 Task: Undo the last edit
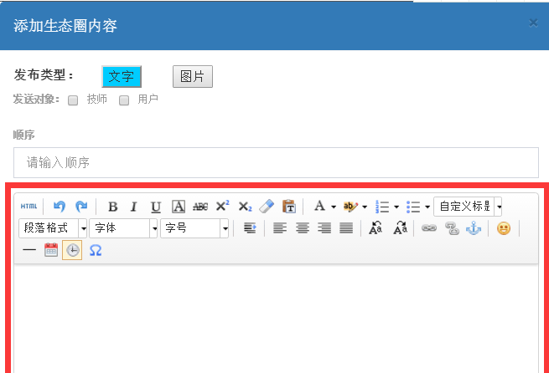click(60, 207)
